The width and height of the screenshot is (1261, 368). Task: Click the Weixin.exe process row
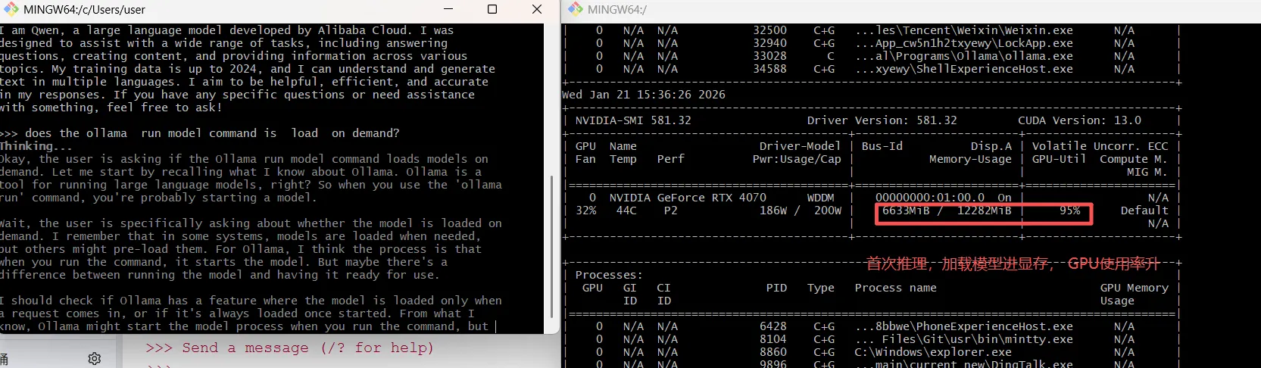[x=871, y=30]
